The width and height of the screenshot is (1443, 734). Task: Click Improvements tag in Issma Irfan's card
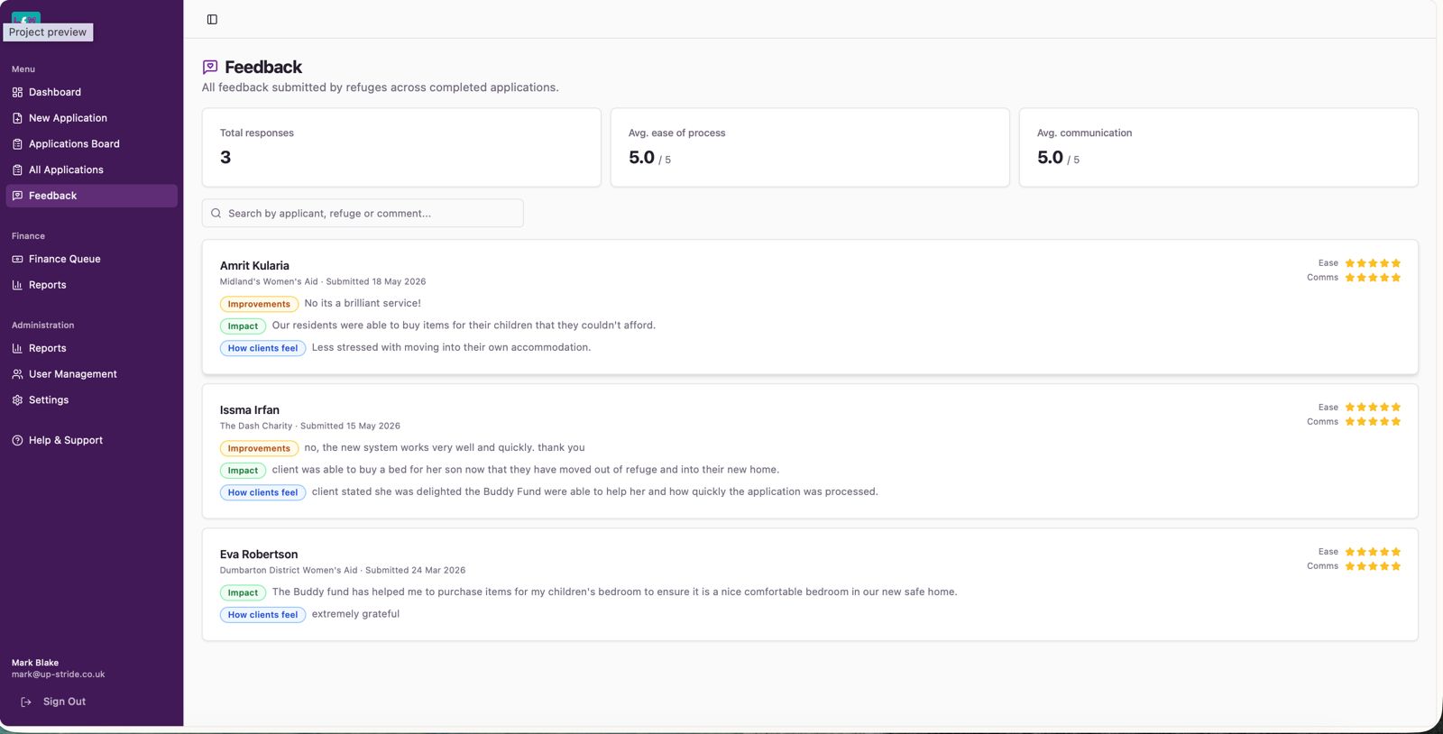click(259, 448)
